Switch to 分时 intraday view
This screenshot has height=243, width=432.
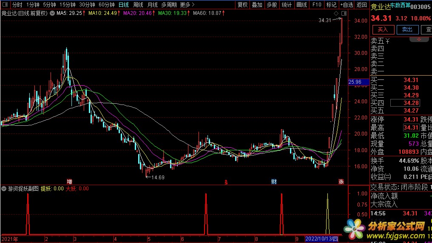click(x=17, y=5)
